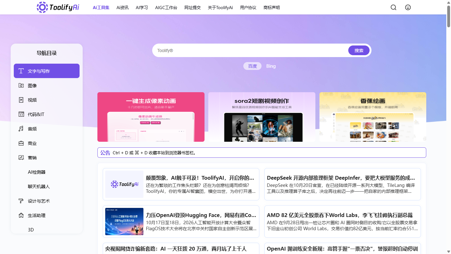Open the Ai资讯 menu item
The image size is (451, 254).
122,8
